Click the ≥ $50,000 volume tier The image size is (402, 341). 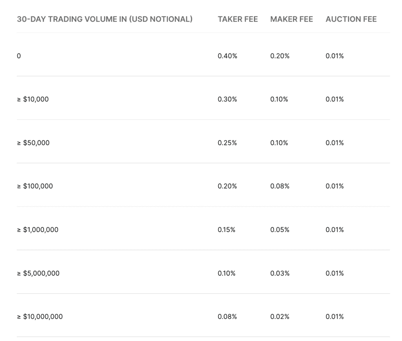(x=33, y=143)
